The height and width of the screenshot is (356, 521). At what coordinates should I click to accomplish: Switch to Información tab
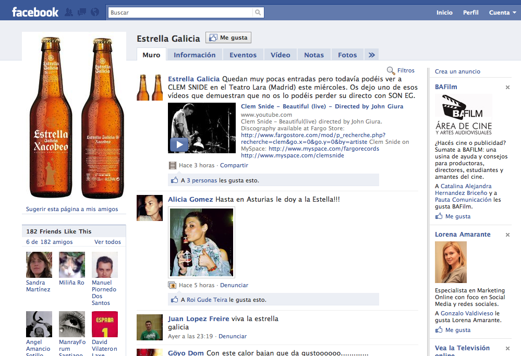[x=195, y=55]
